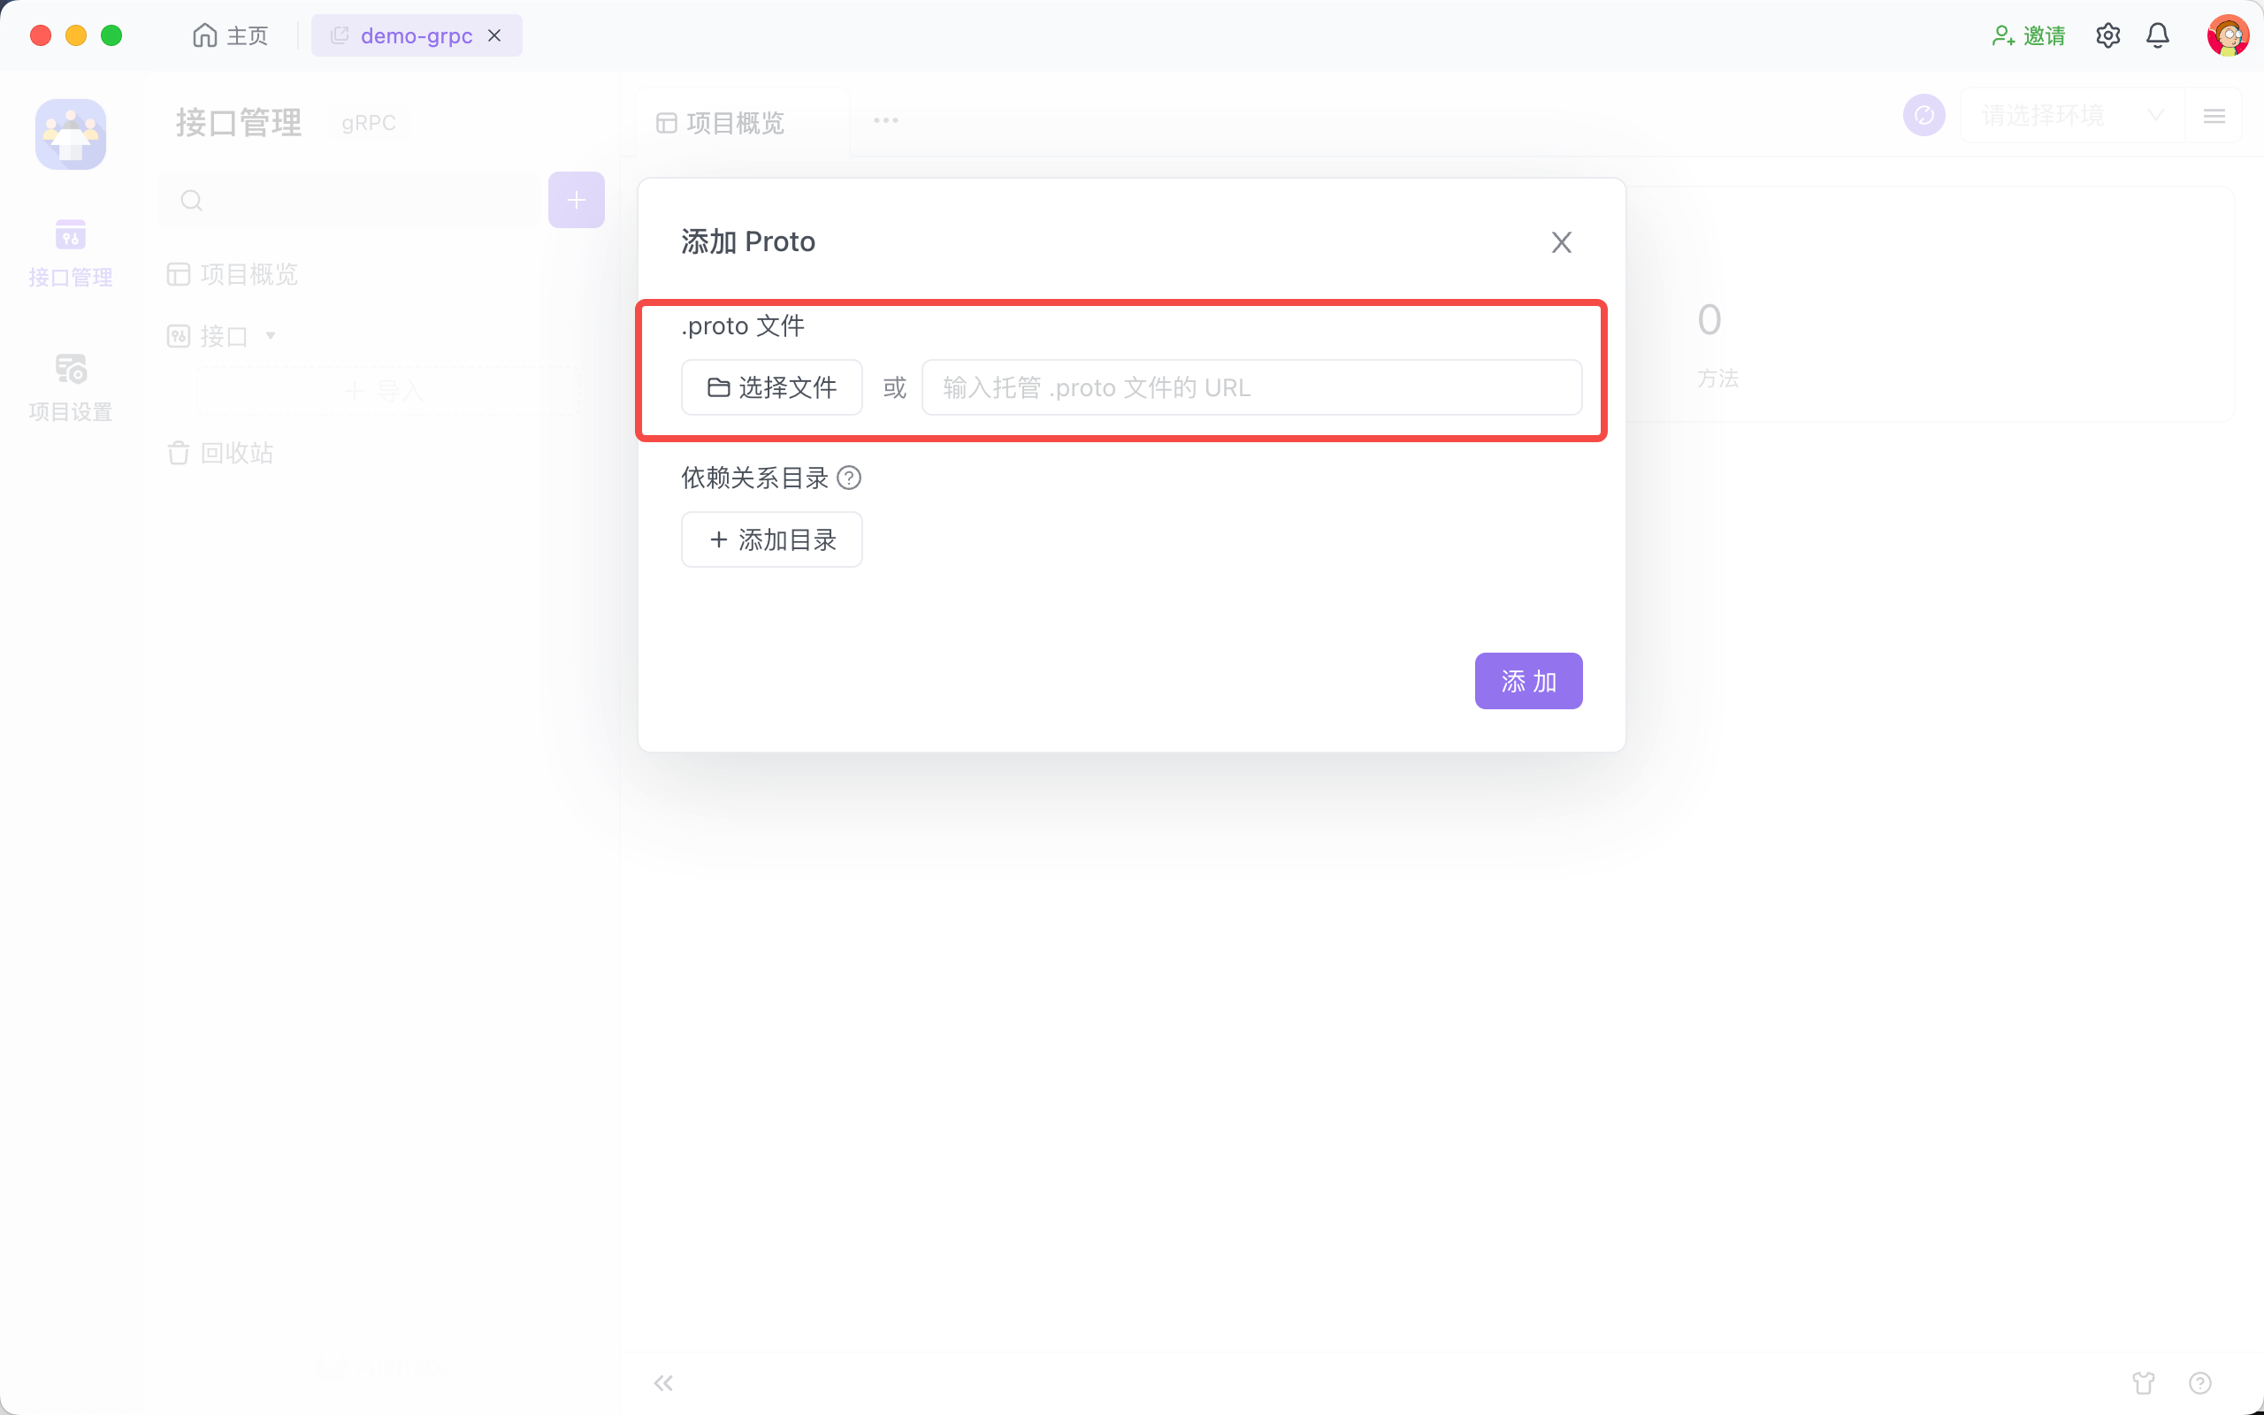Select the demo-grpc tab
The image size is (2264, 1415).
click(417, 35)
